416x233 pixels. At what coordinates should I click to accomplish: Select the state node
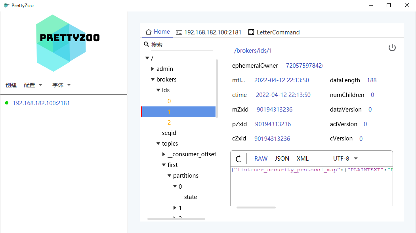tap(191, 197)
